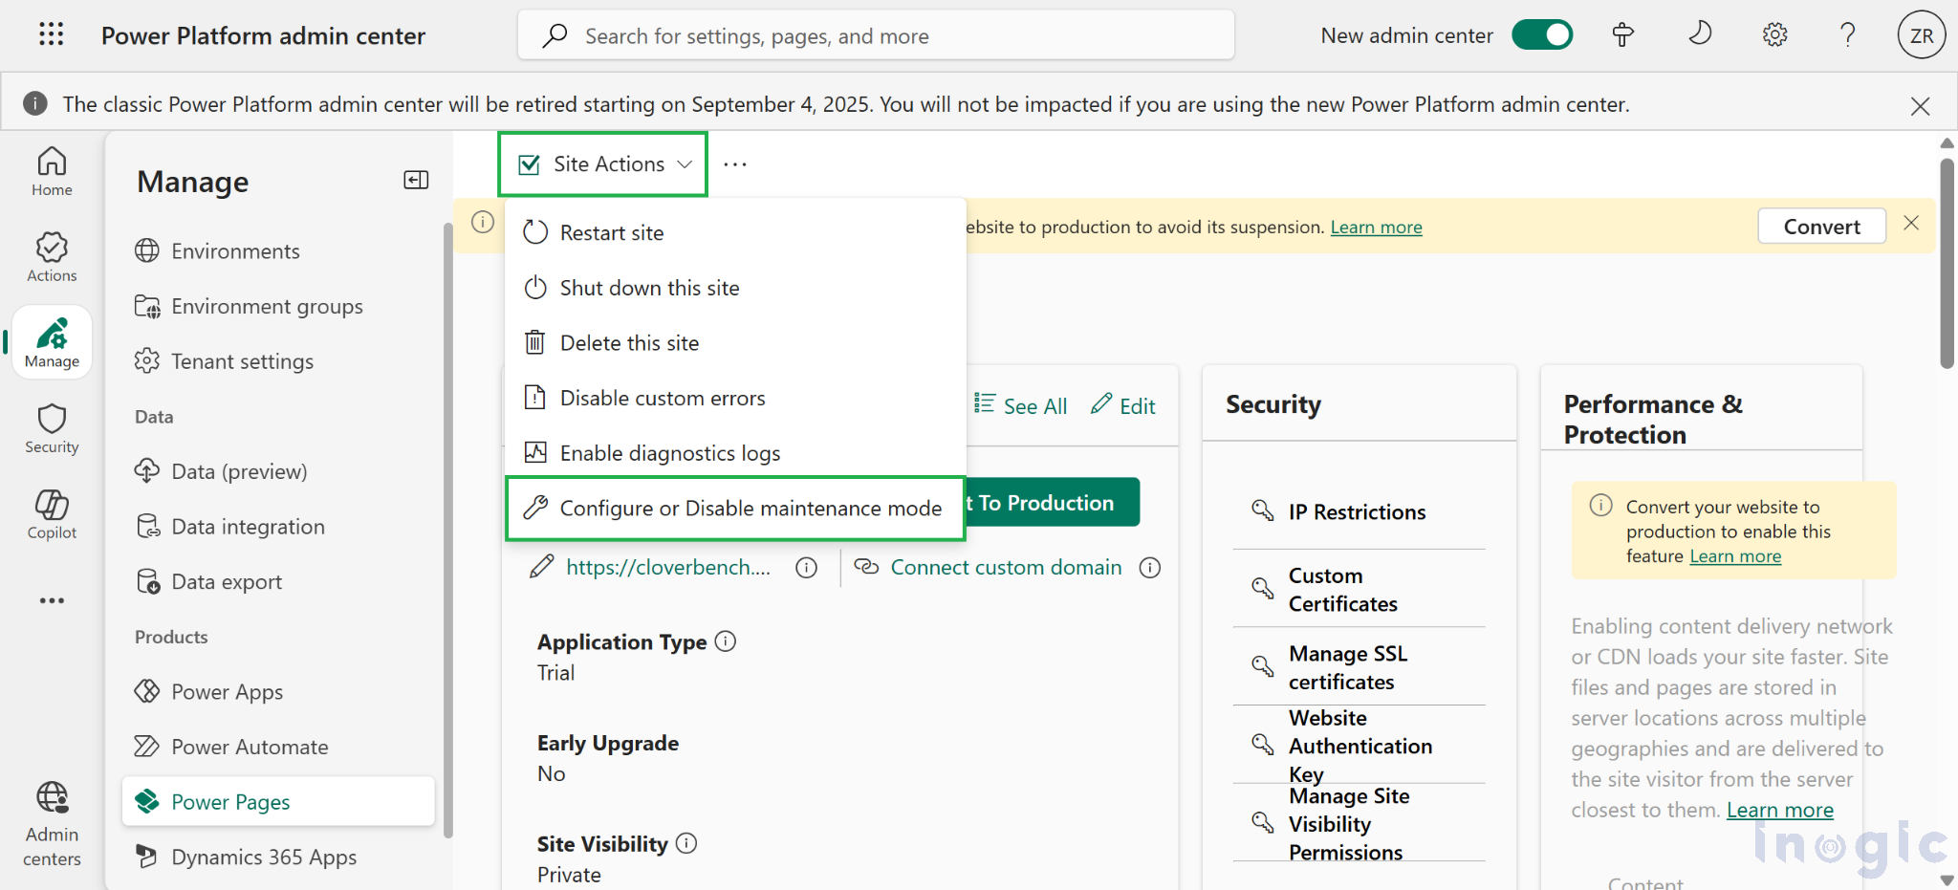This screenshot has height=890, width=1958.
Task: Choose Disable custom errors
Action: click(735, 398)
